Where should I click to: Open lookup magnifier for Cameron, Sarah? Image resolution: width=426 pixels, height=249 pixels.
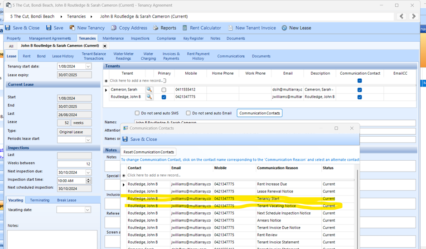(x=149, y=90)
